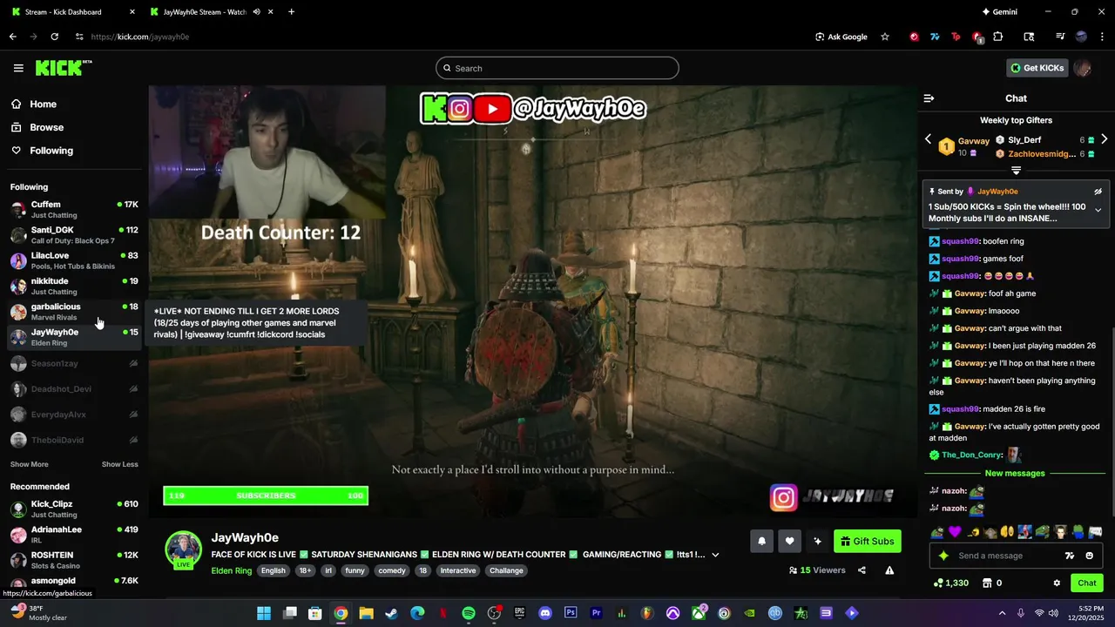Share the stream via share icon

click(x=862, y=570)
